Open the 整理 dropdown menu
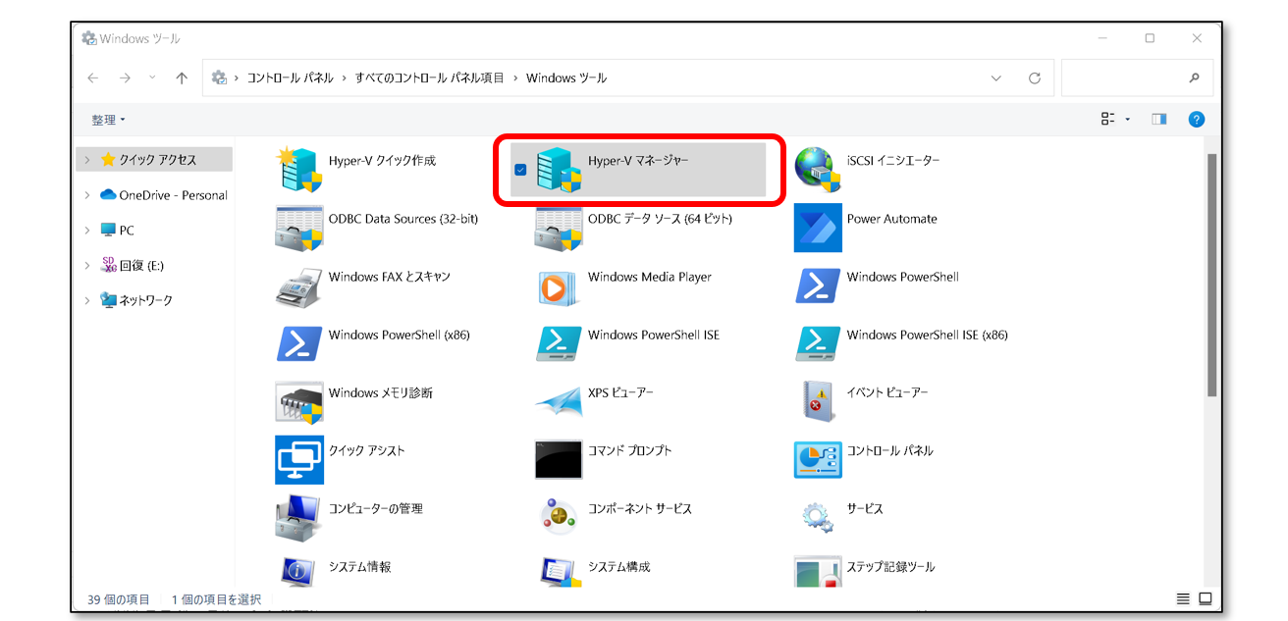The height and width of the screenshot is (621, 1288). pyautogui.click(x=108, y=120)
